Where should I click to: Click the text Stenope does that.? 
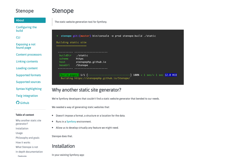coord(62,136)
